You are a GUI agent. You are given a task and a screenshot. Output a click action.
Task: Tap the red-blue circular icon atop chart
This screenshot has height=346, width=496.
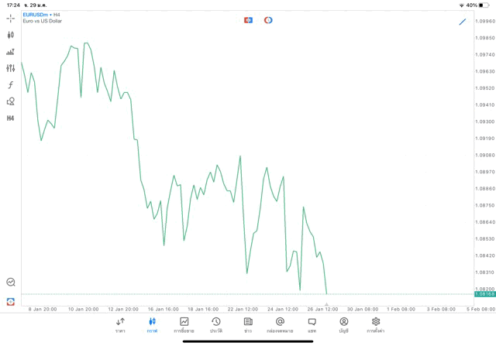click(268, 20)
